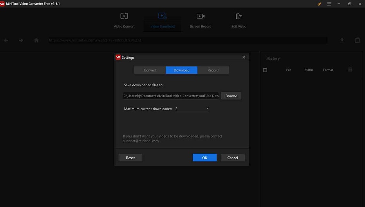Confirm settings with OK
This screenshot has width=365, height=207.
pos(204,158)
